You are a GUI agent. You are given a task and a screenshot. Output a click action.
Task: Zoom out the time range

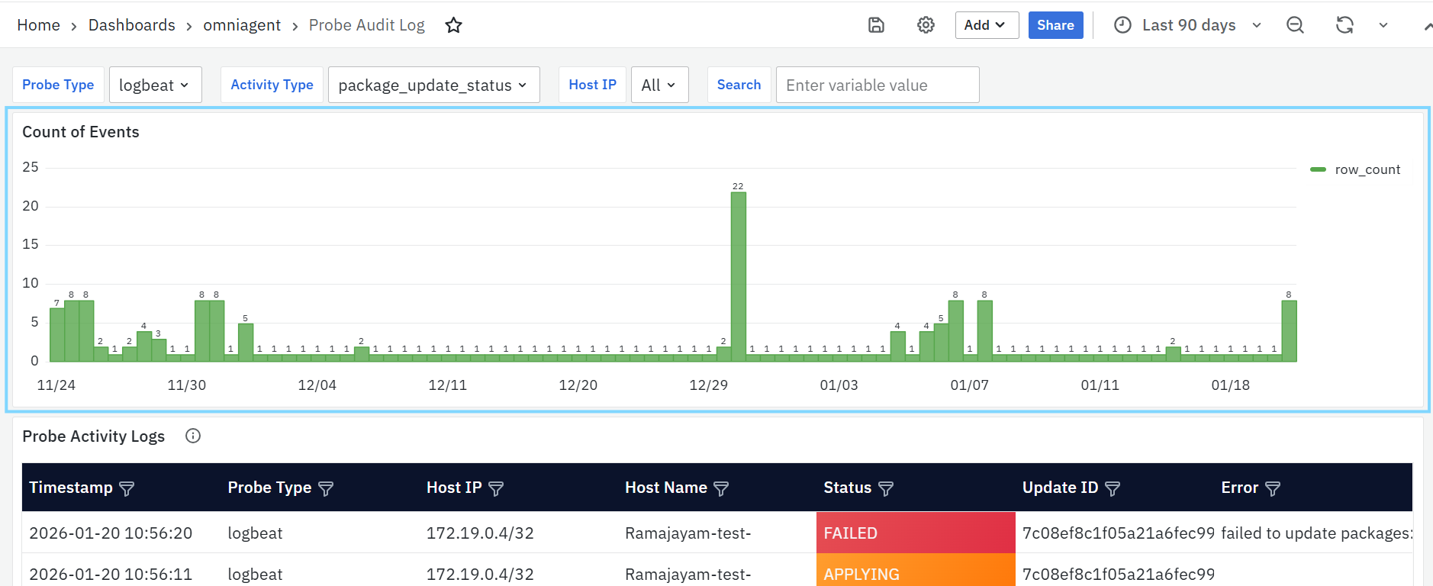(x=1295, y=25)
